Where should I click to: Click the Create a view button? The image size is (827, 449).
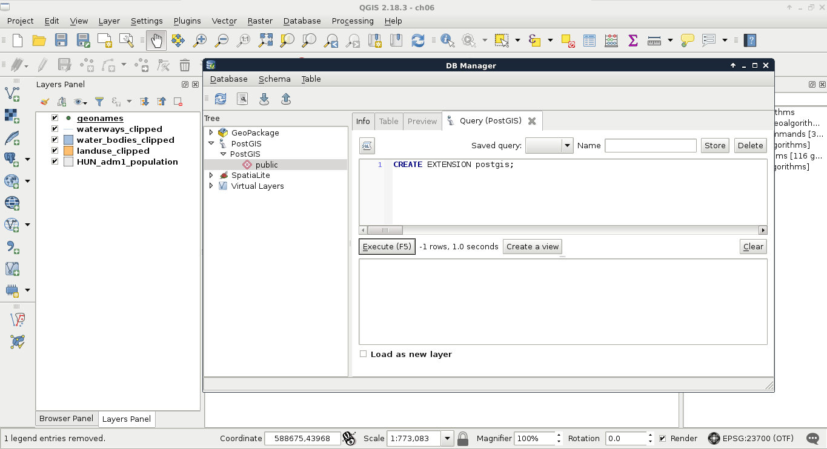coord(533,247)
